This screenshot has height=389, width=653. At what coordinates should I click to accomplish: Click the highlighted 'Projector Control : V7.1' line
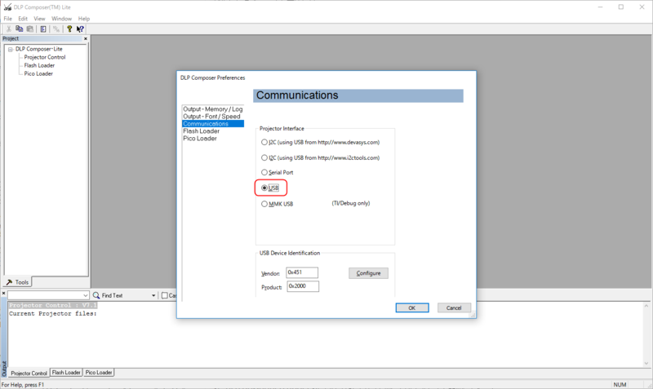(53, 305)
